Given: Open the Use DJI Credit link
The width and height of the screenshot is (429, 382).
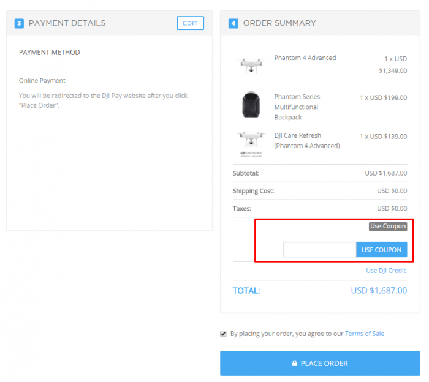Looking at the screenshot, I should (x=385, y=271).
